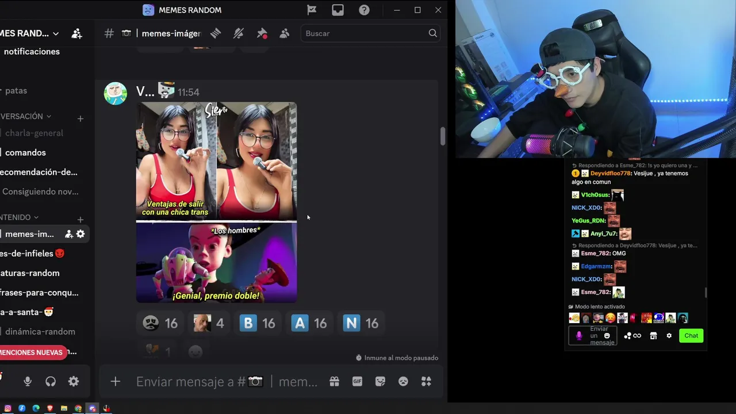This screenshot has width=736, height=414.
Task: Click stream chat scrollbar thumb
Action: point(706,293)
